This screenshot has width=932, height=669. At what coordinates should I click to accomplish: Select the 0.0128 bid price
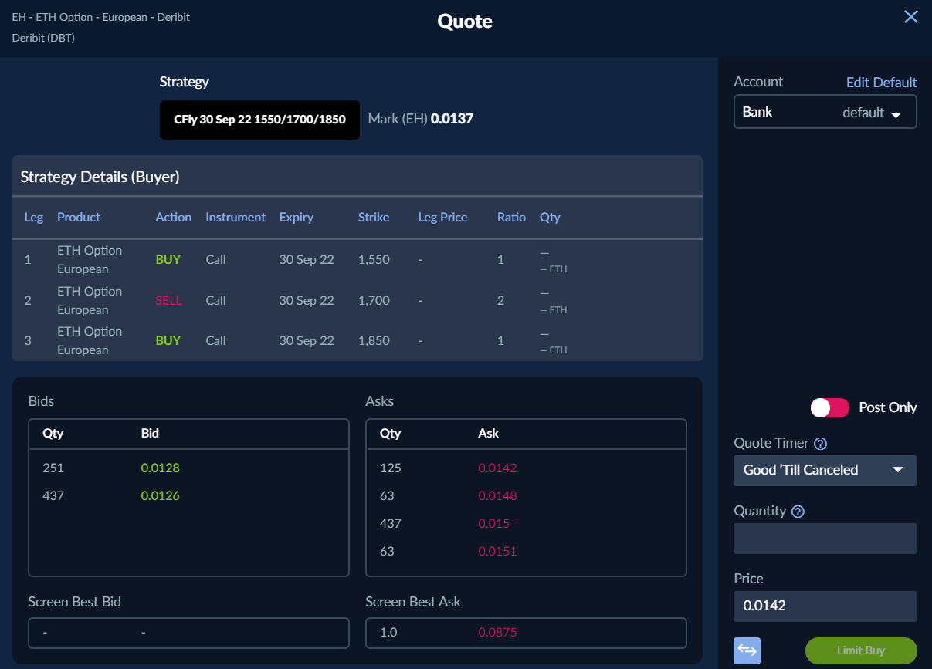pyautogui.click(x=160, y=468)
